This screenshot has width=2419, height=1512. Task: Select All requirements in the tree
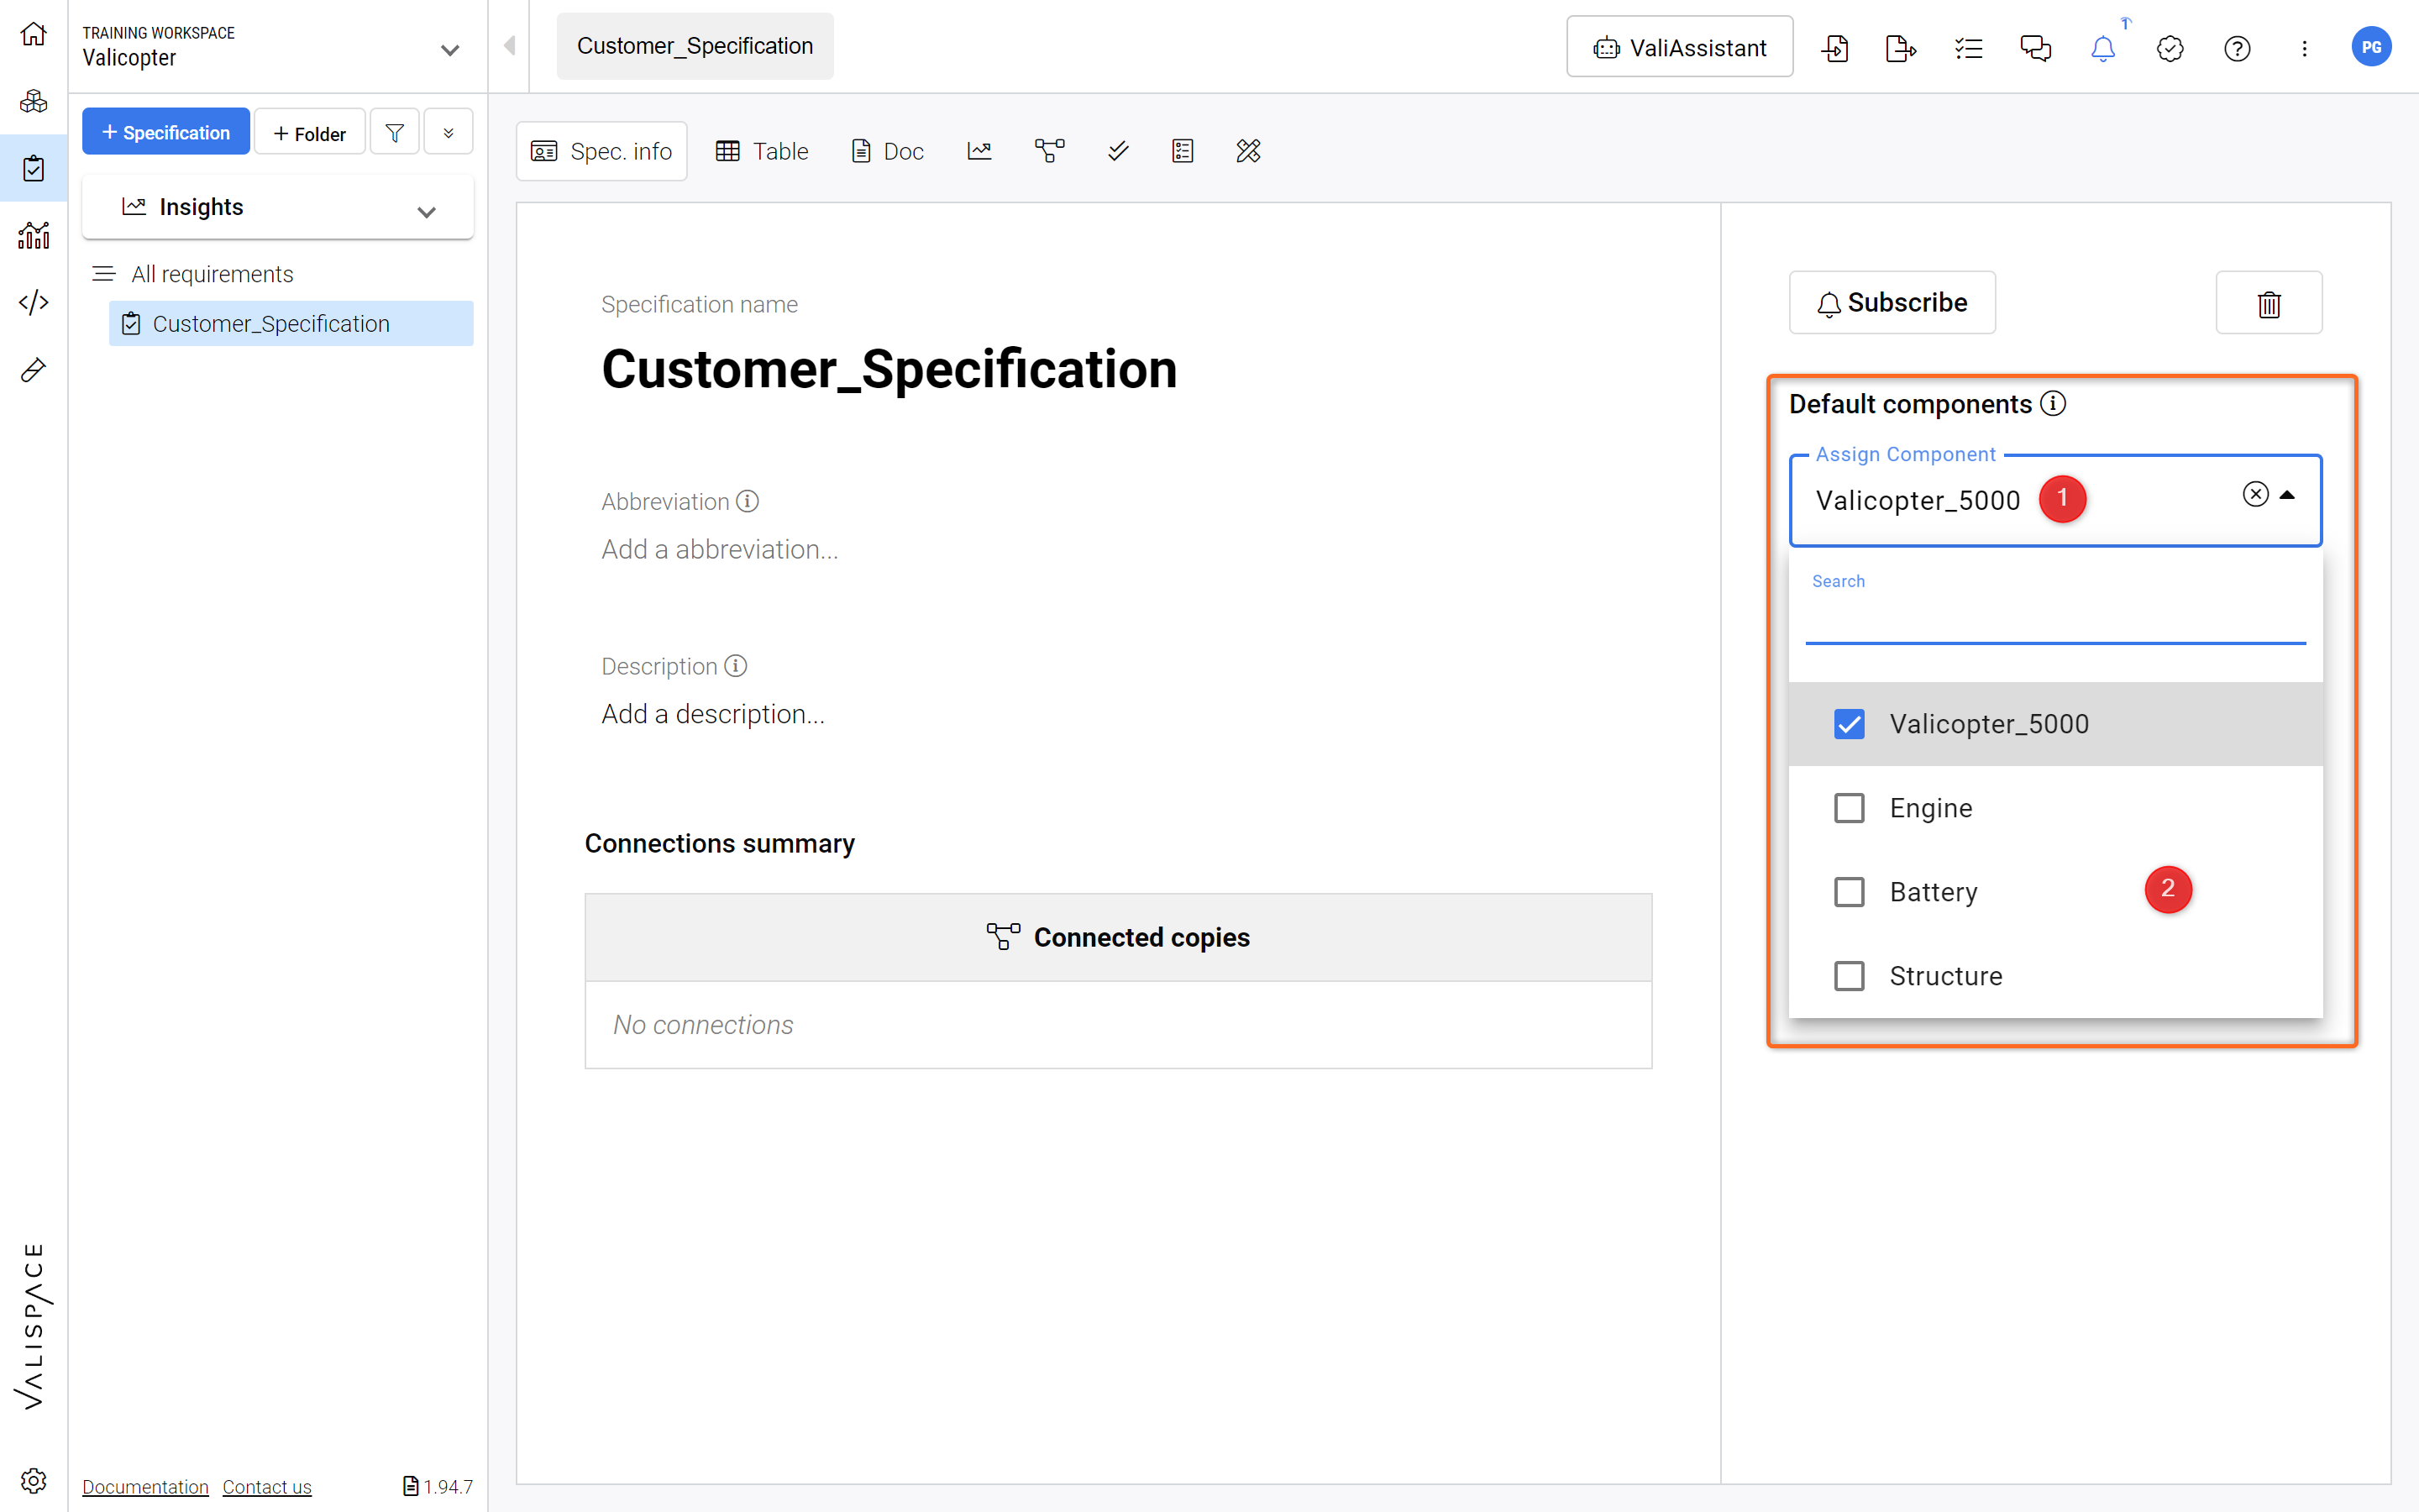[x=212, y=274]
